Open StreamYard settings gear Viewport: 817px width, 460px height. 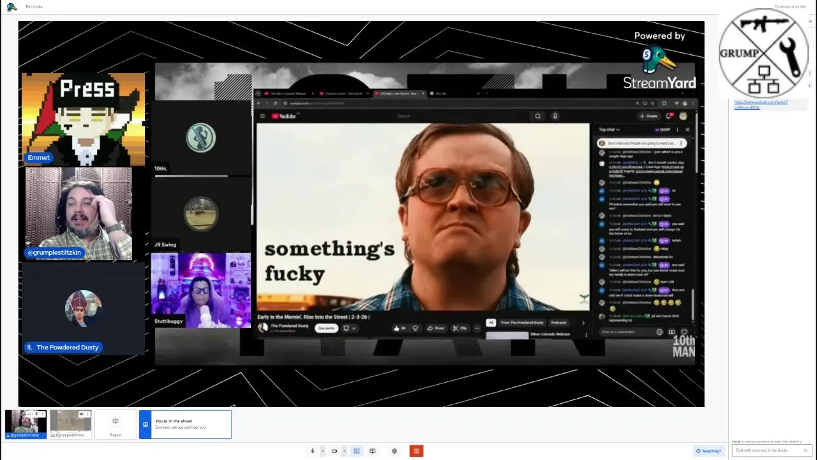(394, 451)
